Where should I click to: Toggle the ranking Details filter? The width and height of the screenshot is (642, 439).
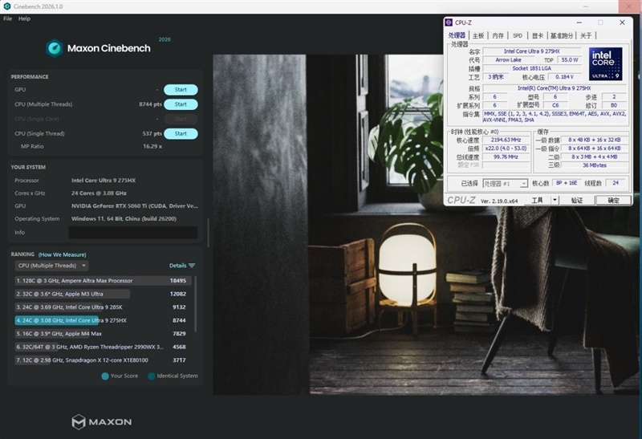(182, 266)
